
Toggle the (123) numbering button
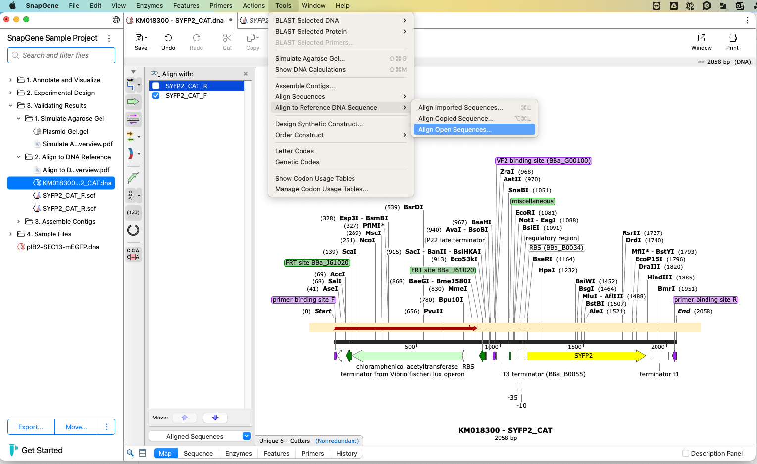coord(133,213)
